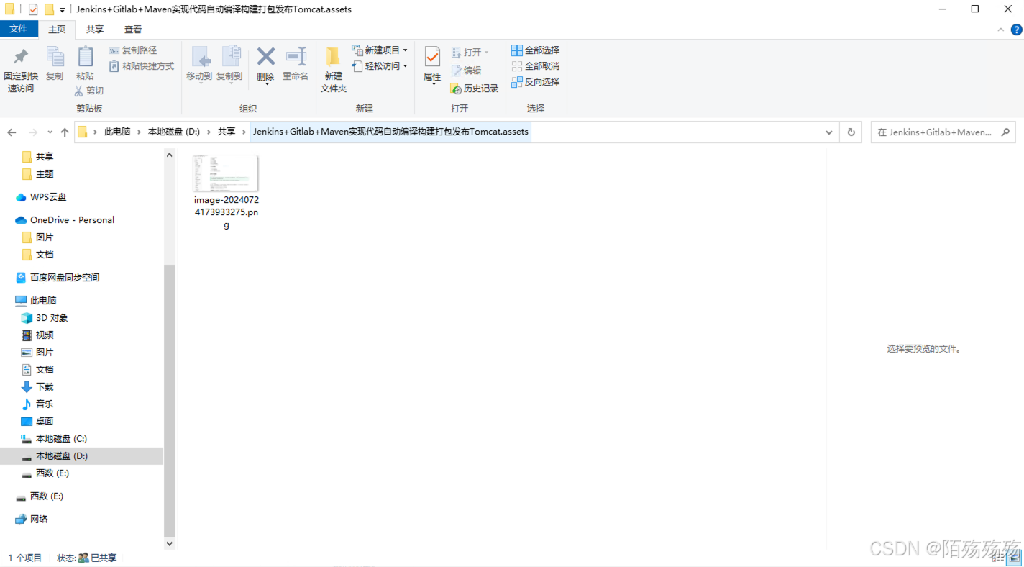
Task: Switch to Share (共享) ribbon tab
Action: [95, 29]
